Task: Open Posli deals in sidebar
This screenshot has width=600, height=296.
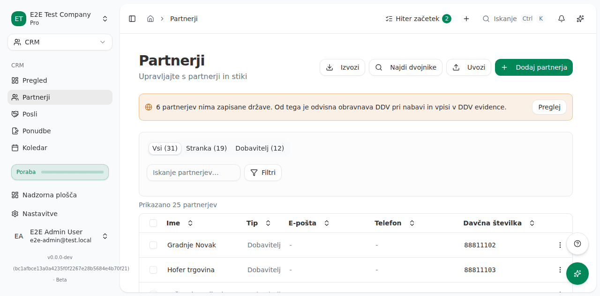Action: click(x=60, y=114)
